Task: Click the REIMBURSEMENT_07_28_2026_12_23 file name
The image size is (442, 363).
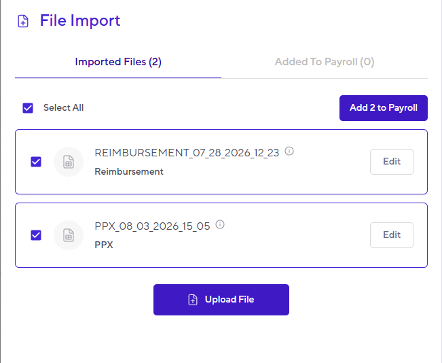Action: tap(187, 153)
